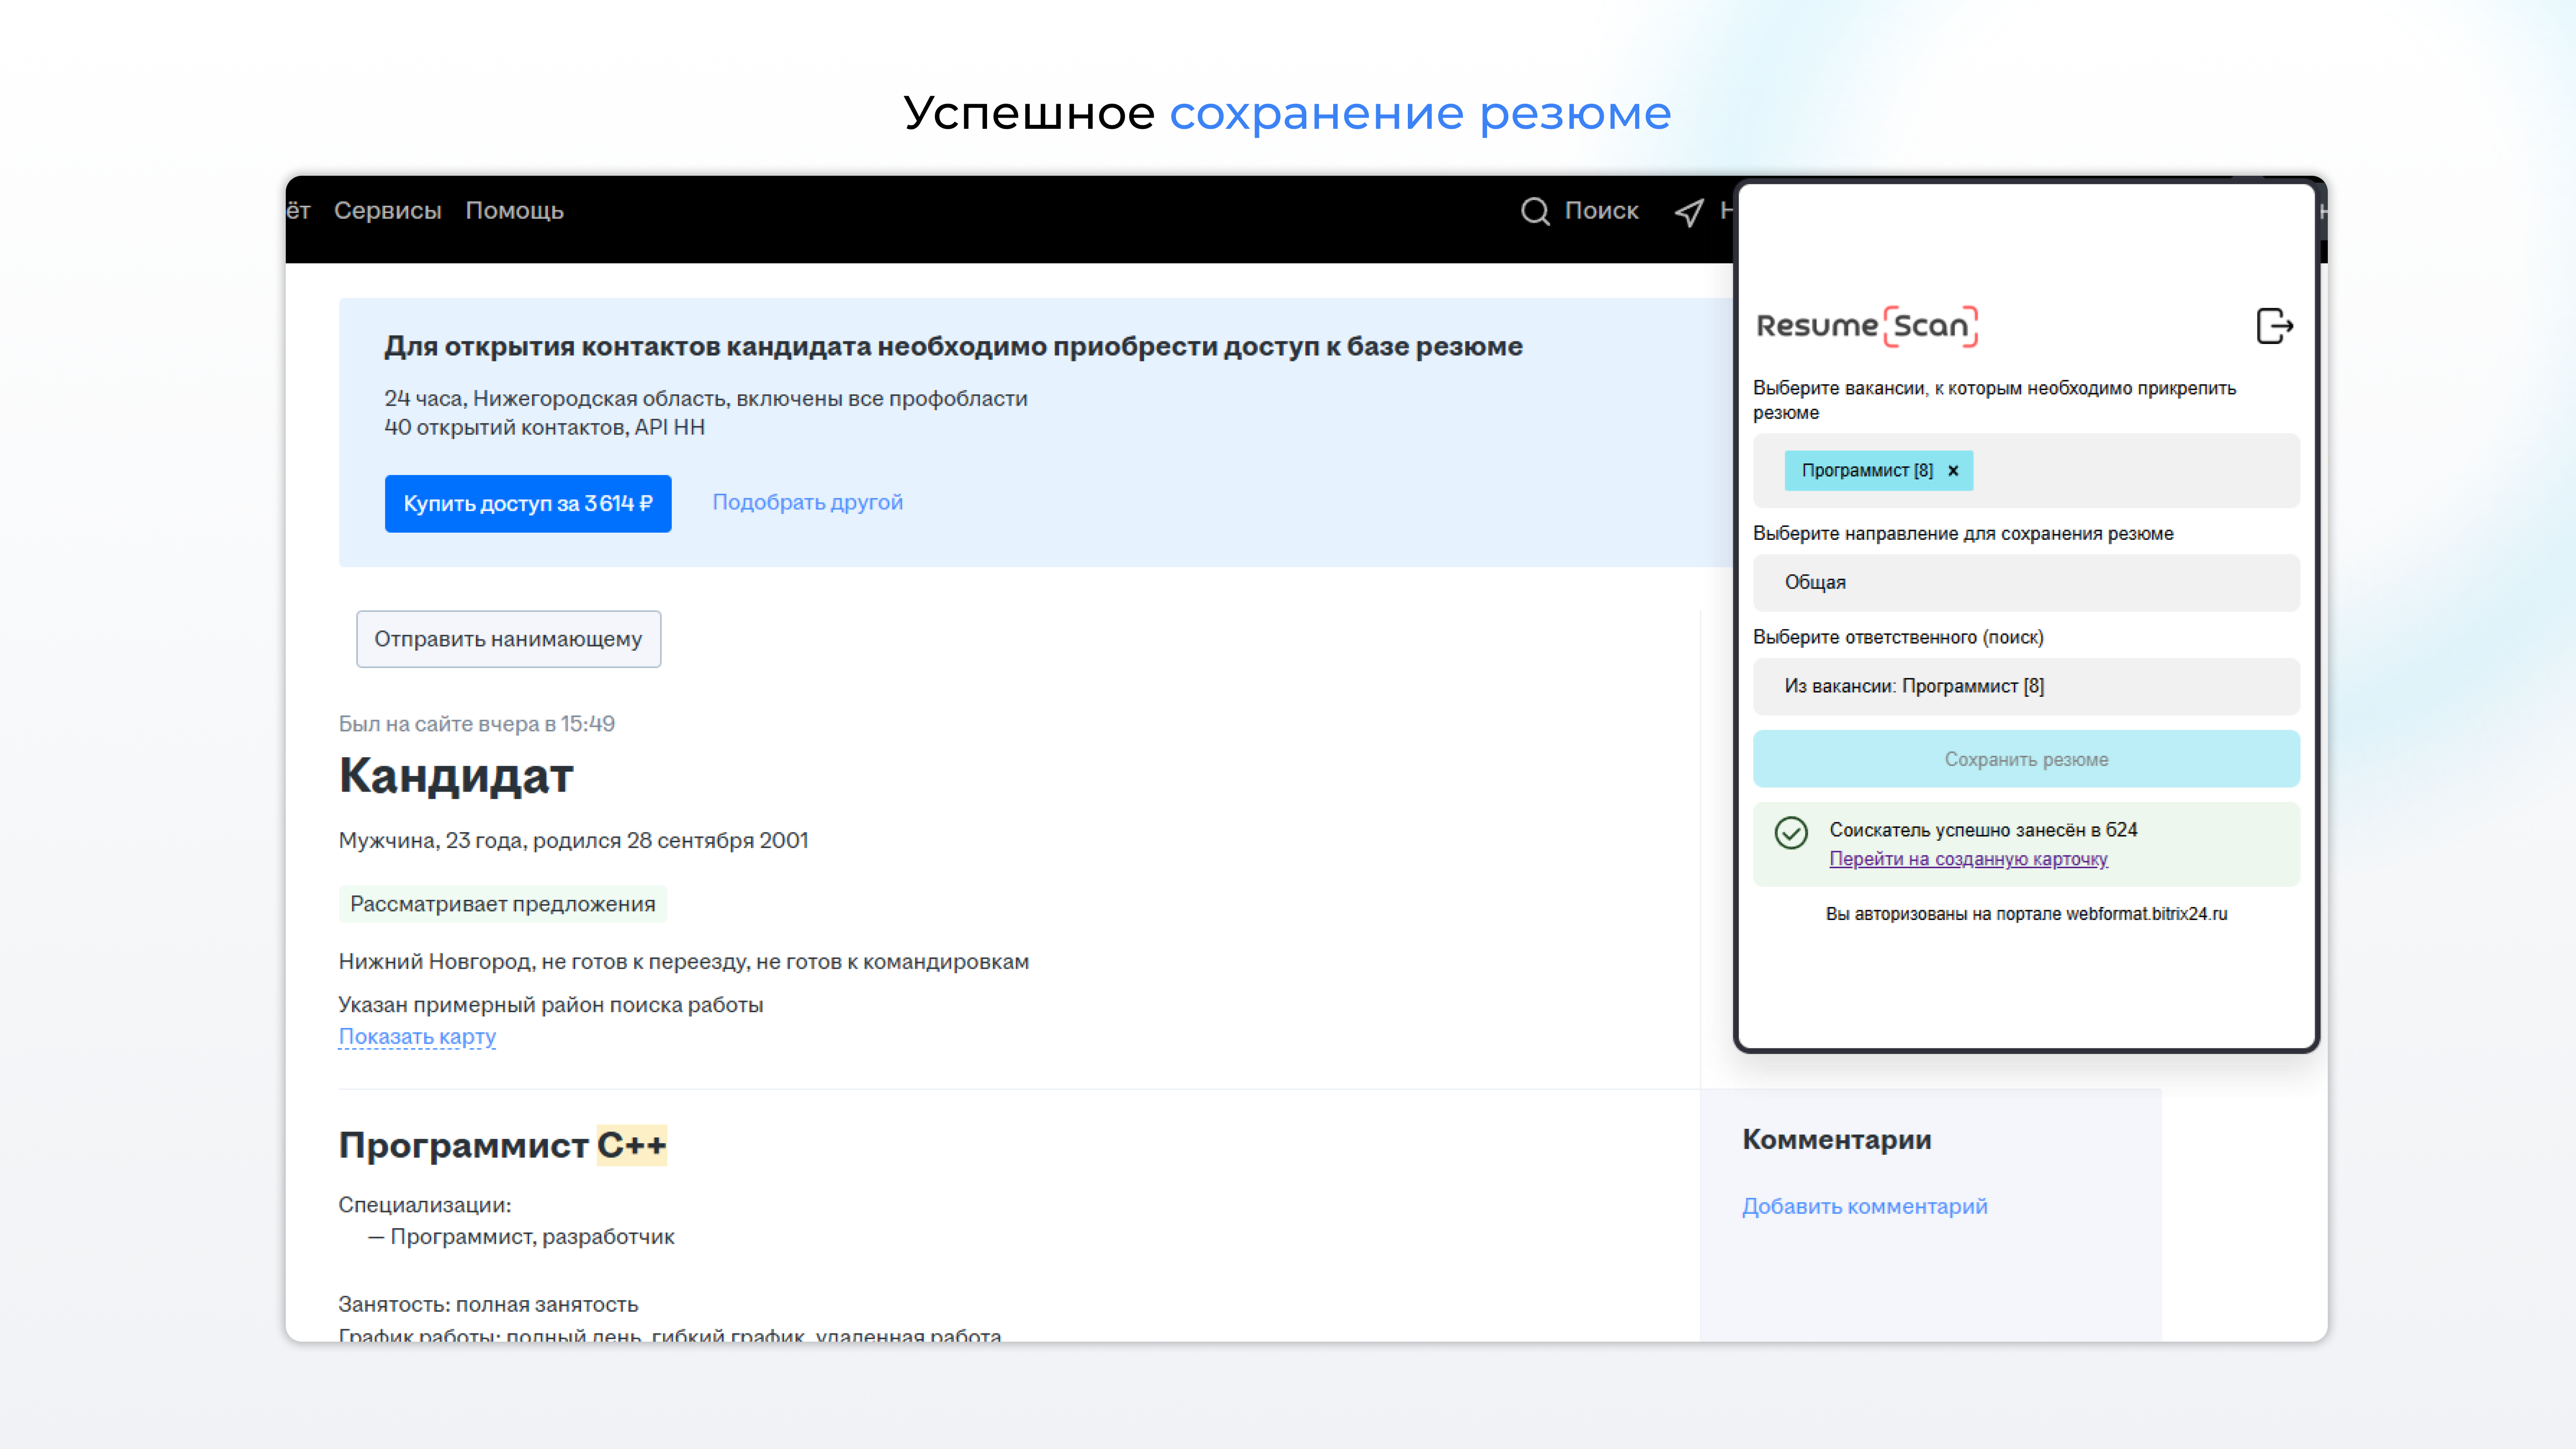The image size is (2576, 1449).
Task: Open the responsible person dropdown
Action: point(2026,686)
